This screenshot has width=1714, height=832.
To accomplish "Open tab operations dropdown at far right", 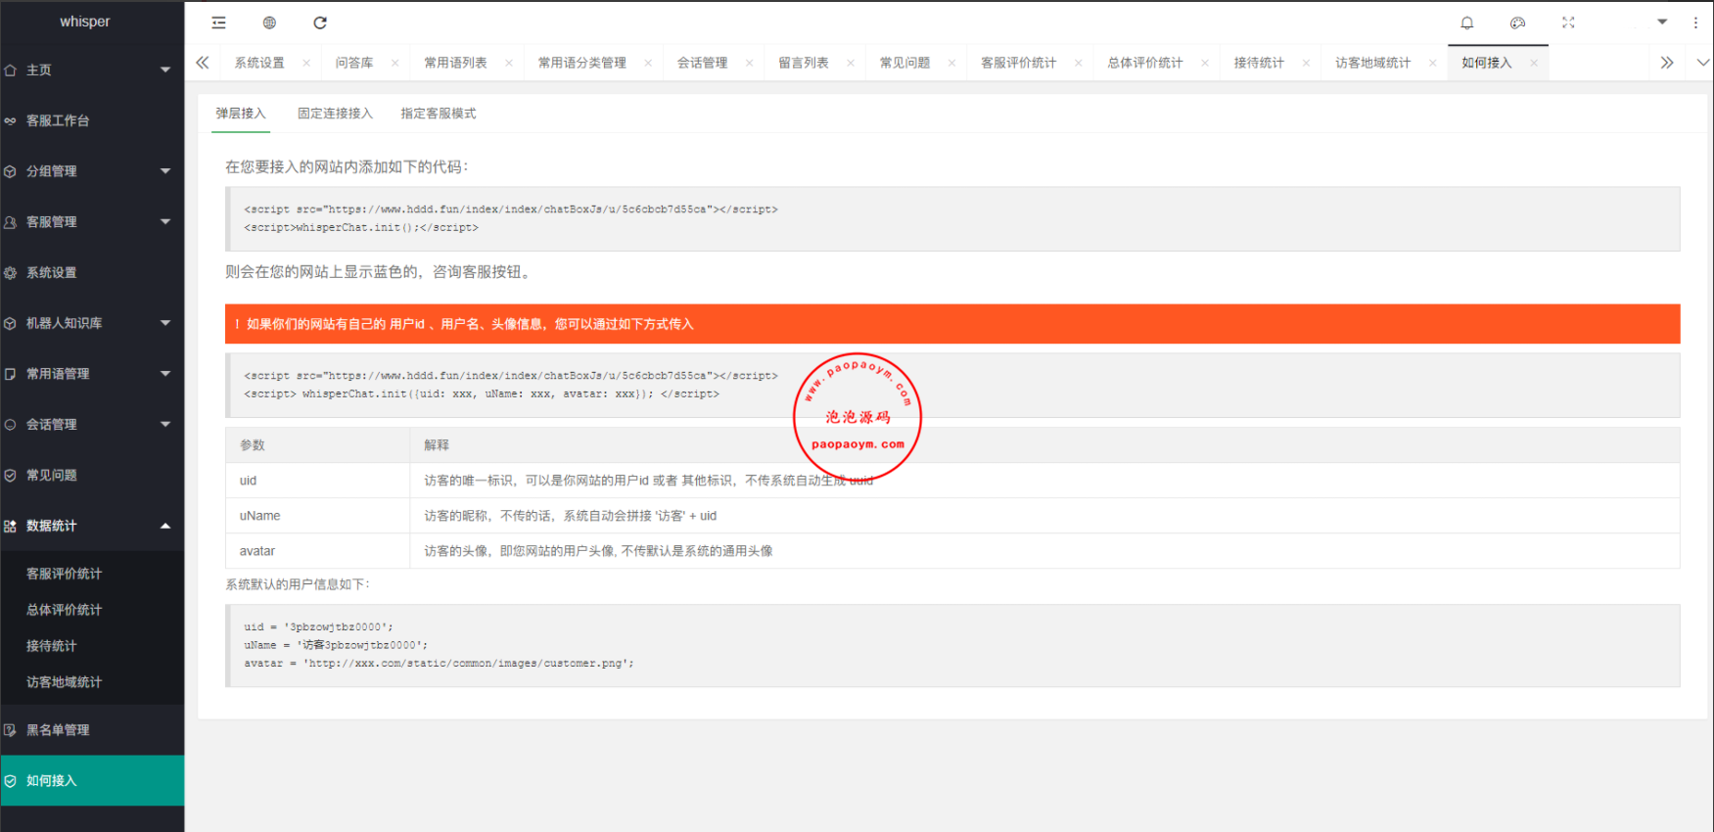I will click(x=1702, y=63).
